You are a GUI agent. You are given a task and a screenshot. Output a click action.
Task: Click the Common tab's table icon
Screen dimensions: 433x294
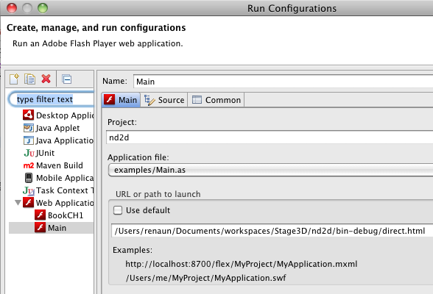pyautogui.click(x=197, y=99)
